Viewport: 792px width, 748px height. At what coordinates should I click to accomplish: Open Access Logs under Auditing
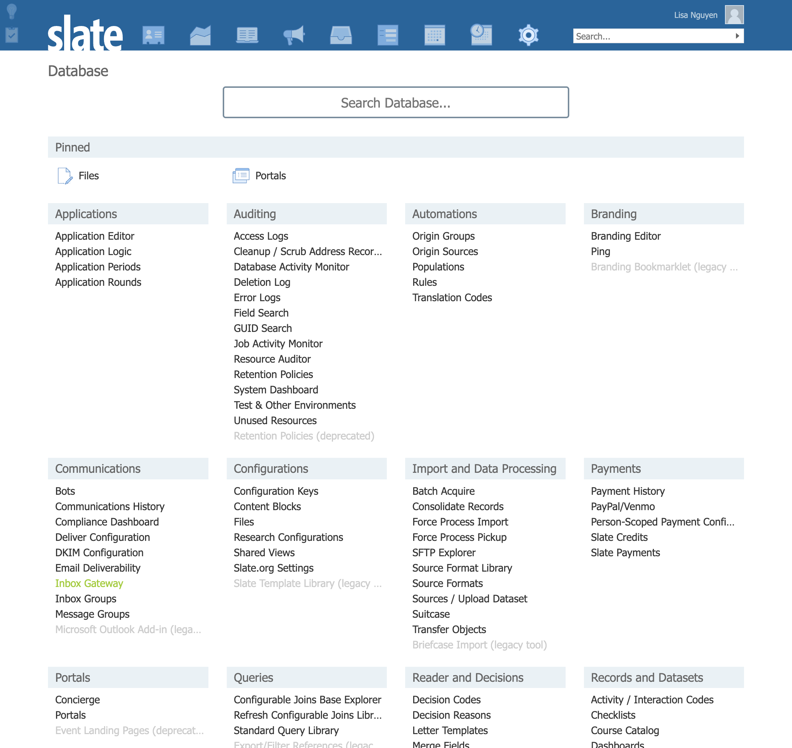261,236
